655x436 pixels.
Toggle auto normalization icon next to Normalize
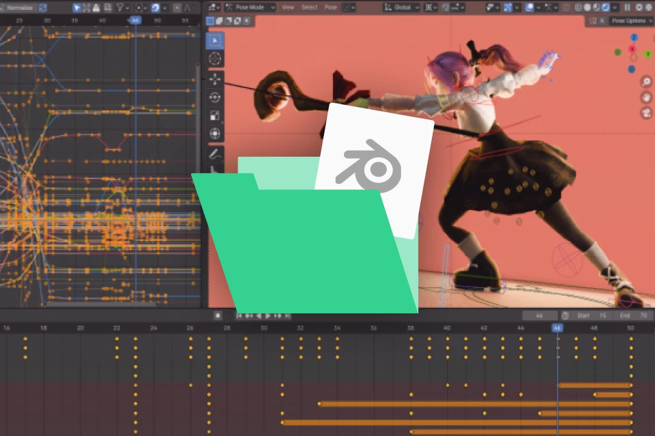[x=42, y=7]
